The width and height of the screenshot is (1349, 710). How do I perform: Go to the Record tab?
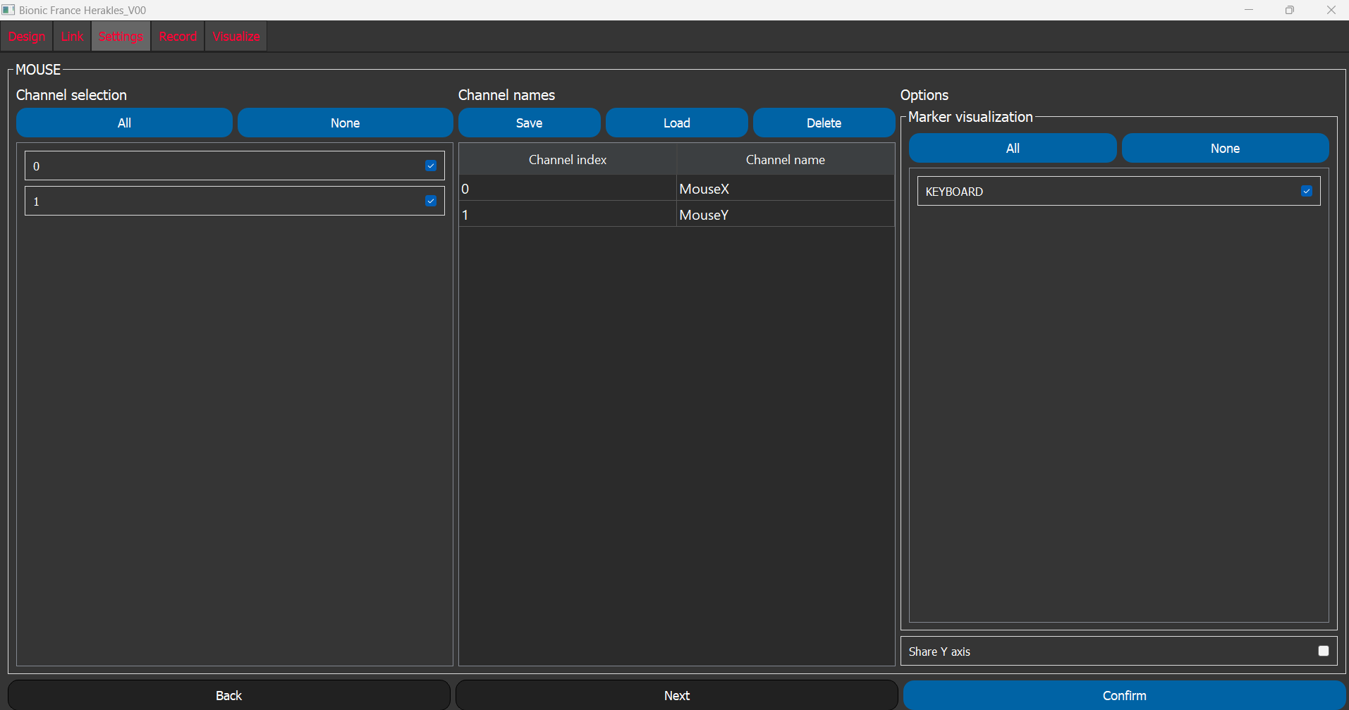pos(178,37)
